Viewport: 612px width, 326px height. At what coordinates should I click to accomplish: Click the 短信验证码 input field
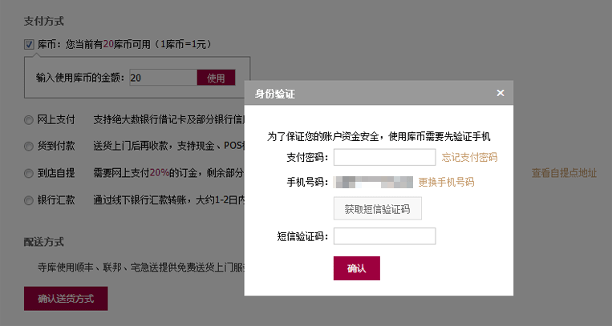(384, 236)
